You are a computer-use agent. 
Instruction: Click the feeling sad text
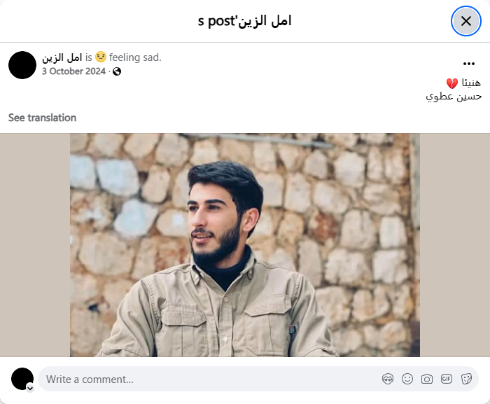point(135,57)
